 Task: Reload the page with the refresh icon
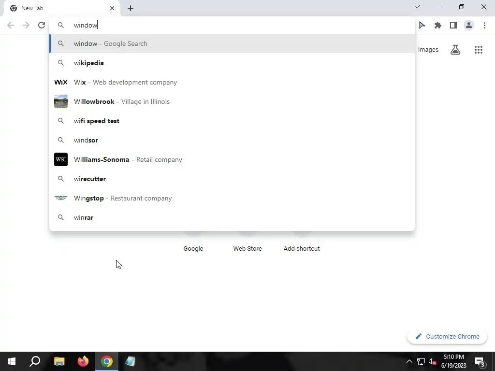pyautogui.click(x=42, y=25)
